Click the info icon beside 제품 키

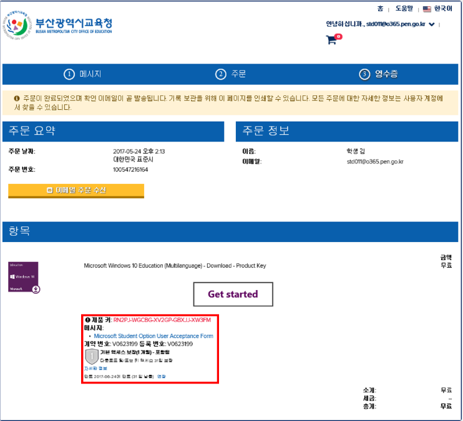click(x=88, y=320)
